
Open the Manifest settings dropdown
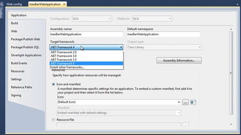pyautogui.click(x=119, y=113)
